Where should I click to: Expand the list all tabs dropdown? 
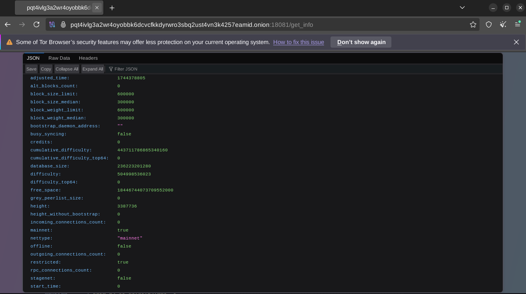tap(462, 8)
